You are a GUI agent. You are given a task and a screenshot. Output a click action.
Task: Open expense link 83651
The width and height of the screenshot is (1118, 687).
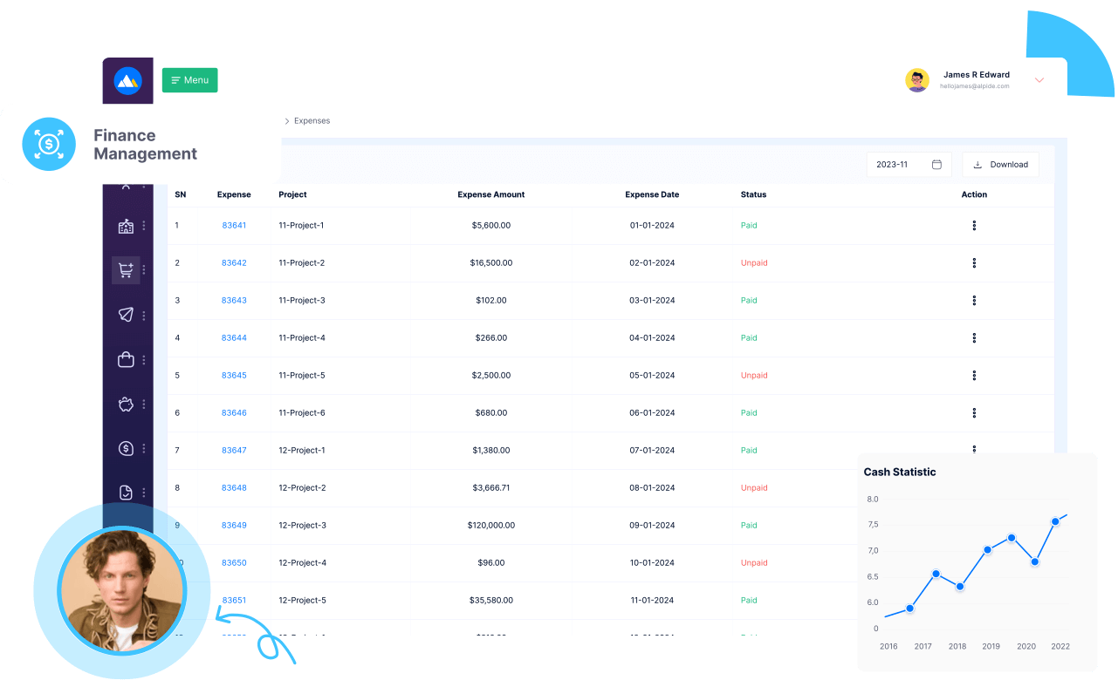pyautogui.click(x=234, y=600)
